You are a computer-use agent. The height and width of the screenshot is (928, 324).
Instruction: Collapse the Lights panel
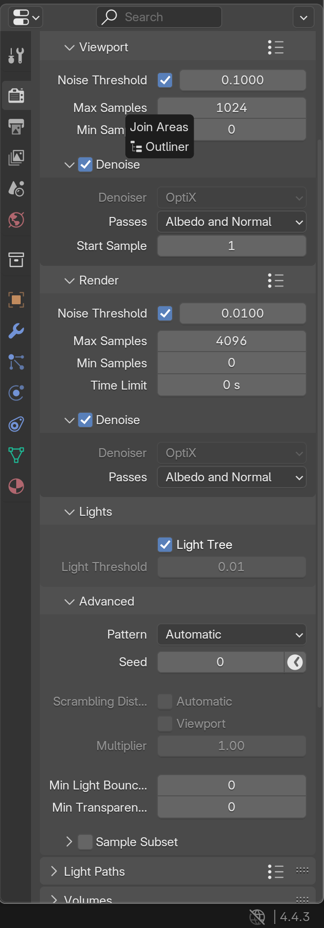coord(69,512)
